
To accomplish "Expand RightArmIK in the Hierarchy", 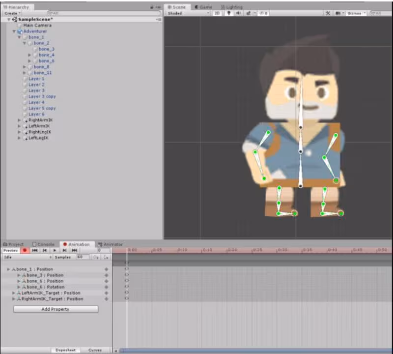I will pos(19,120).
